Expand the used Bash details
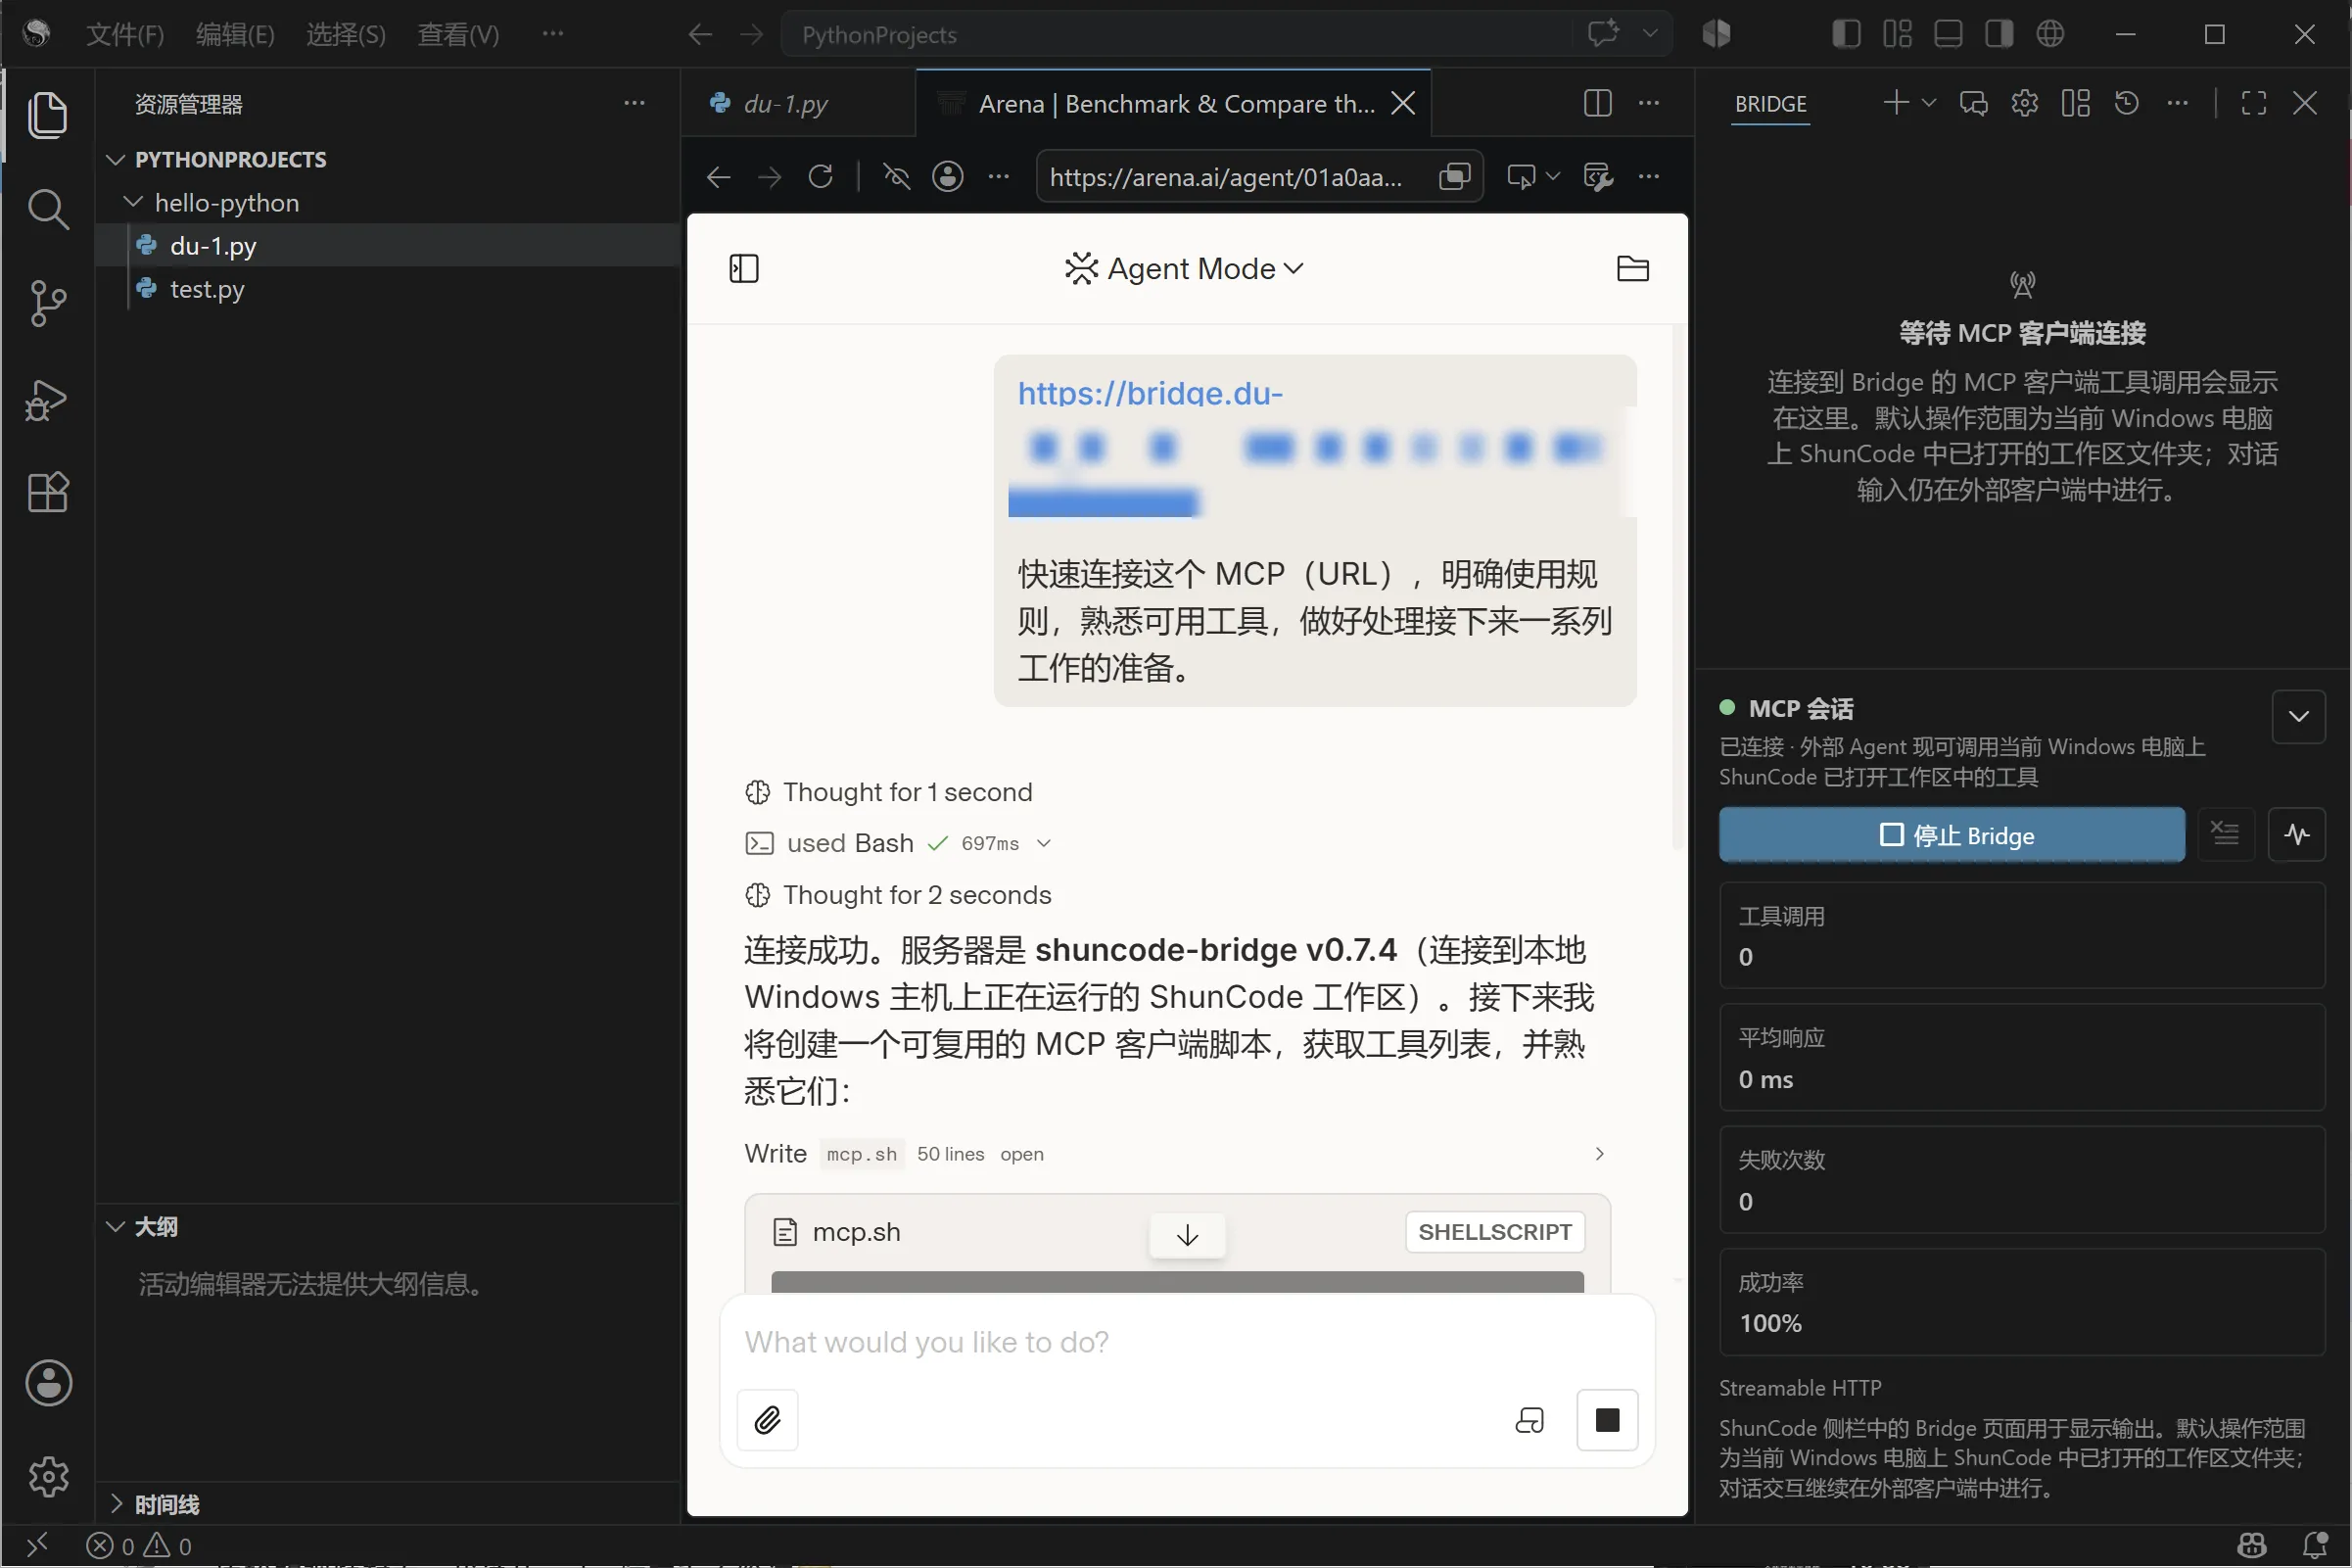Screen dimensions: 2352x1568 click(x=1044, y=843)
